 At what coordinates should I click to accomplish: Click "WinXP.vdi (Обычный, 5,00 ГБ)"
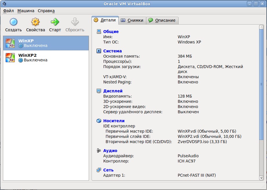(207, 131)
